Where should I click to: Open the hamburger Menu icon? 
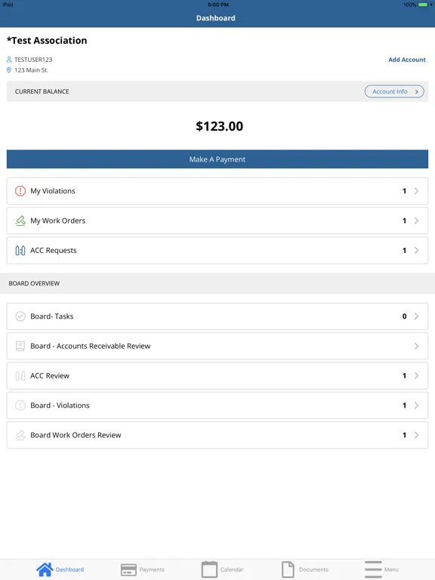click(373, 569)
